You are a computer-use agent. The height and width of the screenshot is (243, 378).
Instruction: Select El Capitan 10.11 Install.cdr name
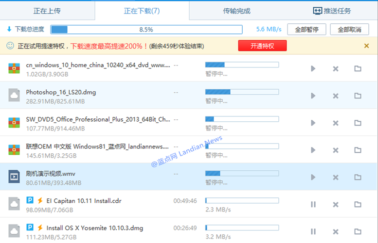click(84, 201)
